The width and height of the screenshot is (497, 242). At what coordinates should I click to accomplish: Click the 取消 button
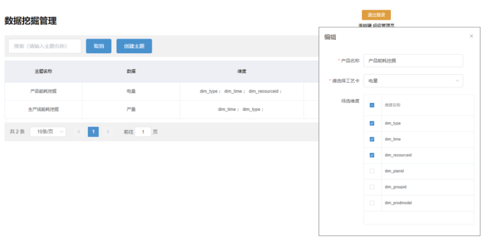[99, 46]
